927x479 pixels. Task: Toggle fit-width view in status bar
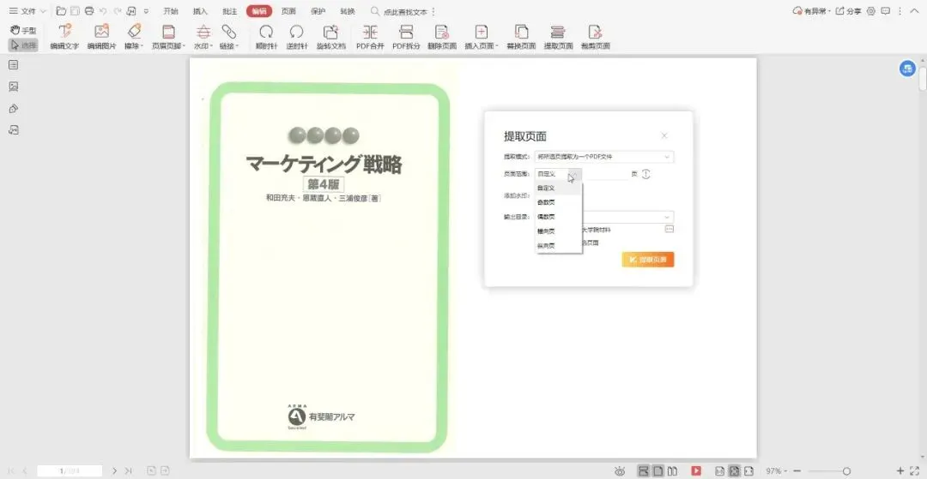pyautogui.click(x=749, y=470)
